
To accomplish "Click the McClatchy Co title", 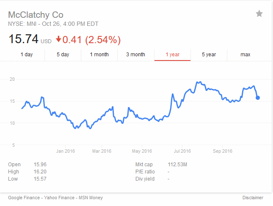I will click(x=36, y=15).
